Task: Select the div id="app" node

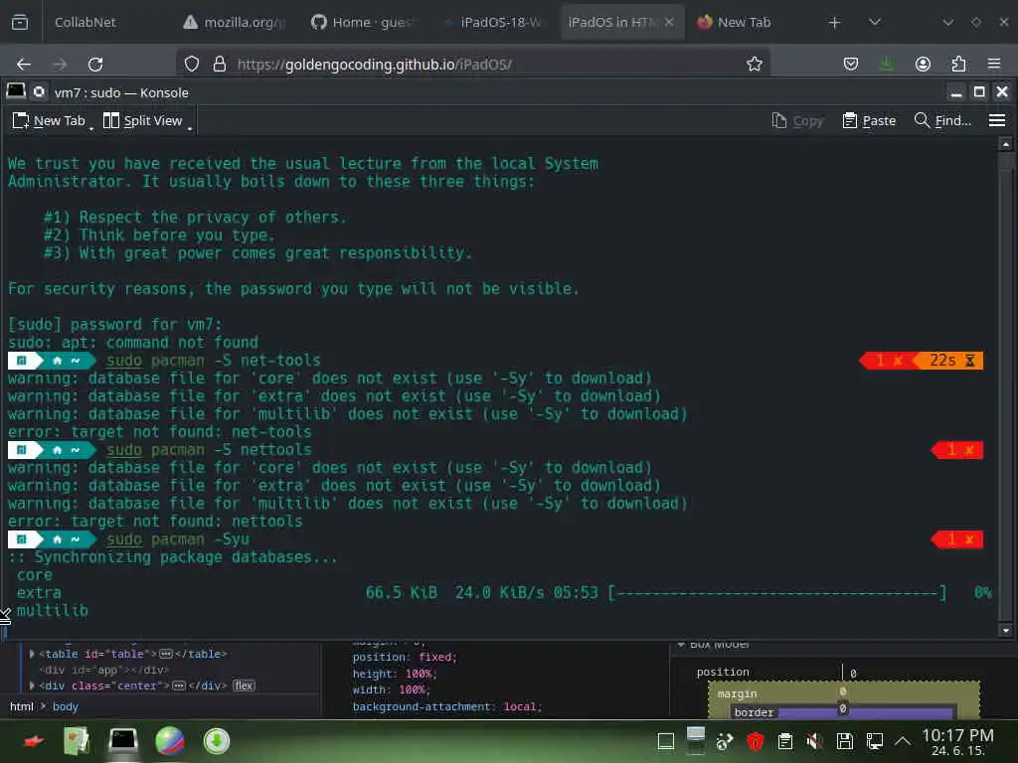Action: (103, 670)
